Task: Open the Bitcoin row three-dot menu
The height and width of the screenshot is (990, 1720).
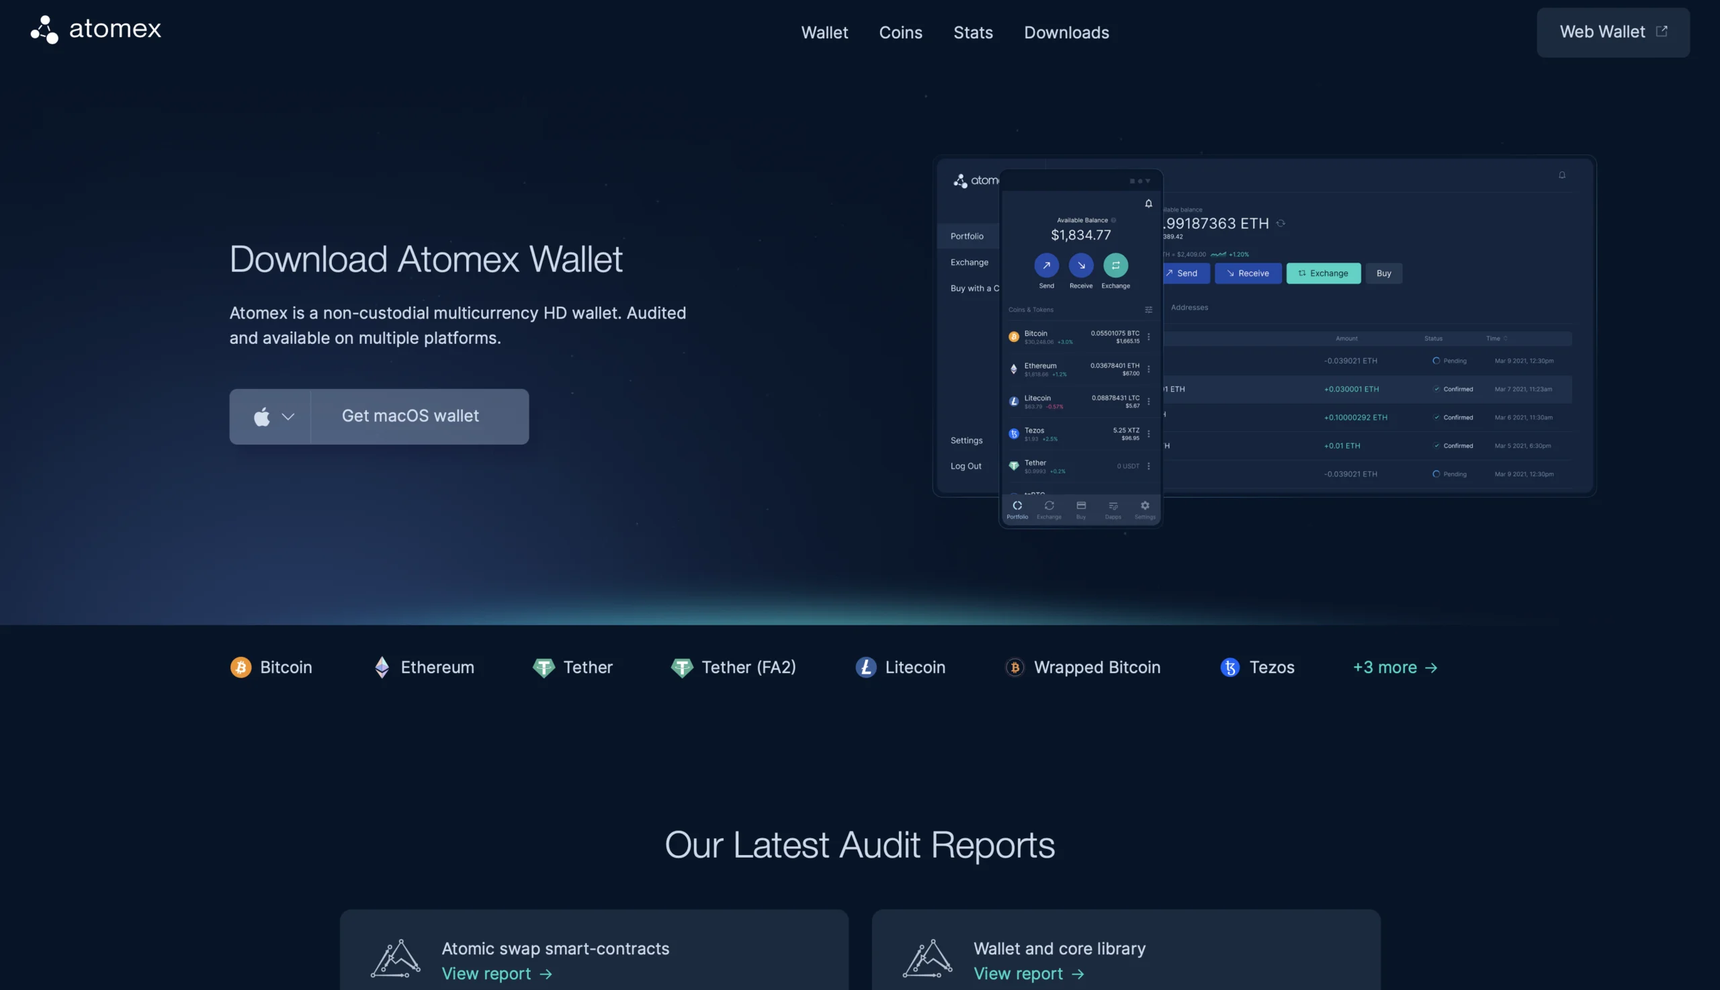Action: (x=1148, y=336)
